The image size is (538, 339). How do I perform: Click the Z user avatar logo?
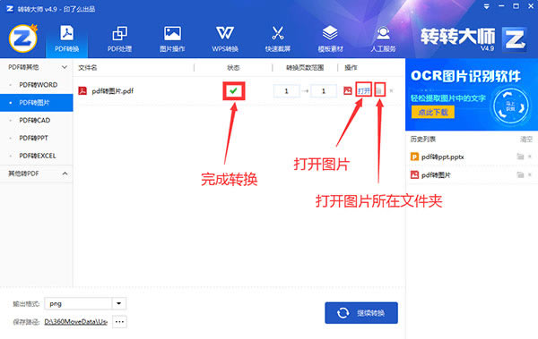[x=23, y=38]
